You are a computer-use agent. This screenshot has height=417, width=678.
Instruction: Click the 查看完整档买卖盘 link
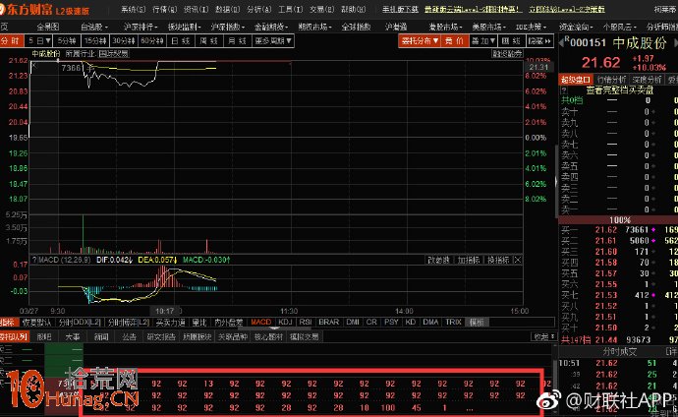click(620, 89)
